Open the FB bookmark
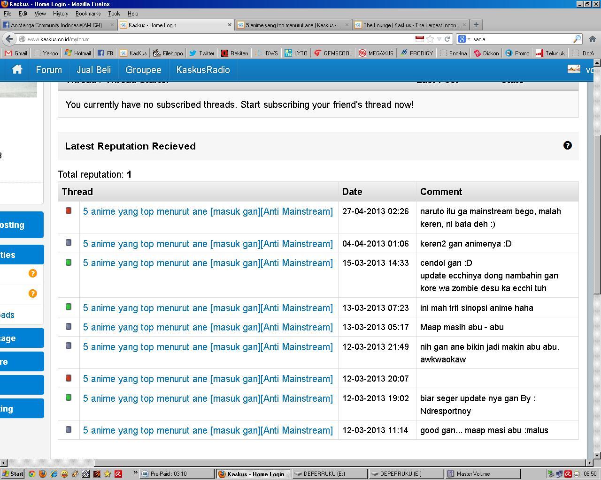601x480 pixels. tap(105, 53)
